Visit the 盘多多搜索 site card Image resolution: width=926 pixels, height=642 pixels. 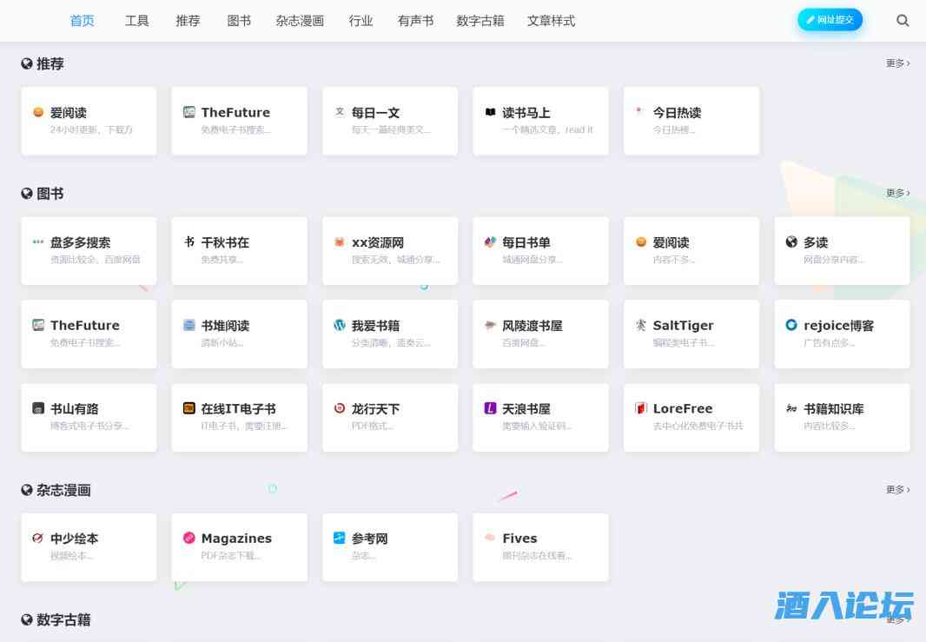click(x=89, y=250)
